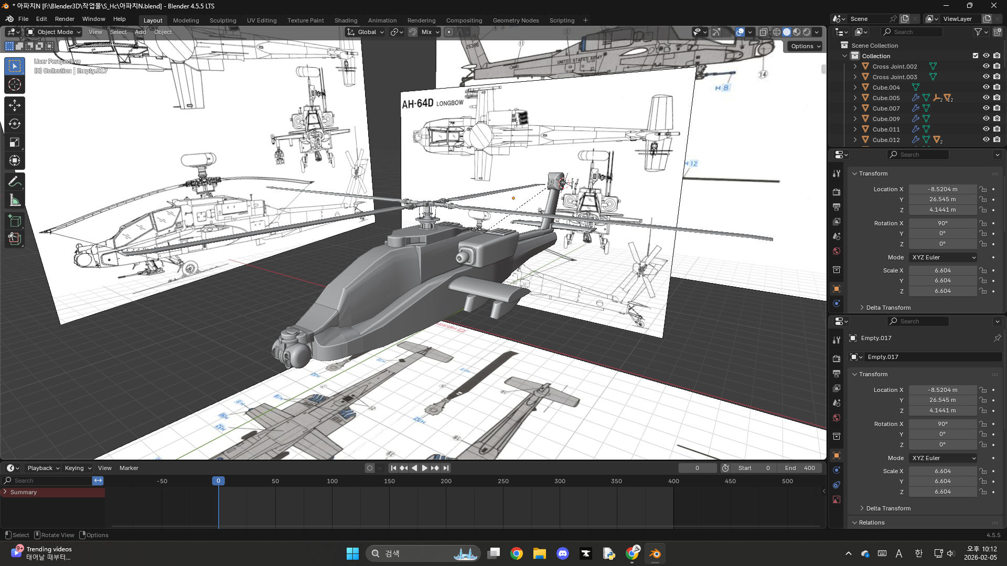Select the Annotate pencil tool

pyautogui.click(x=15, y=181)
